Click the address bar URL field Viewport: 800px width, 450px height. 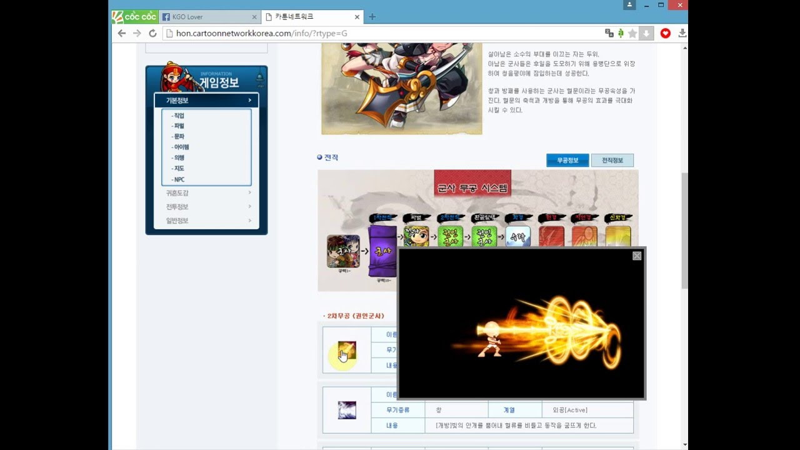[381, 33]
